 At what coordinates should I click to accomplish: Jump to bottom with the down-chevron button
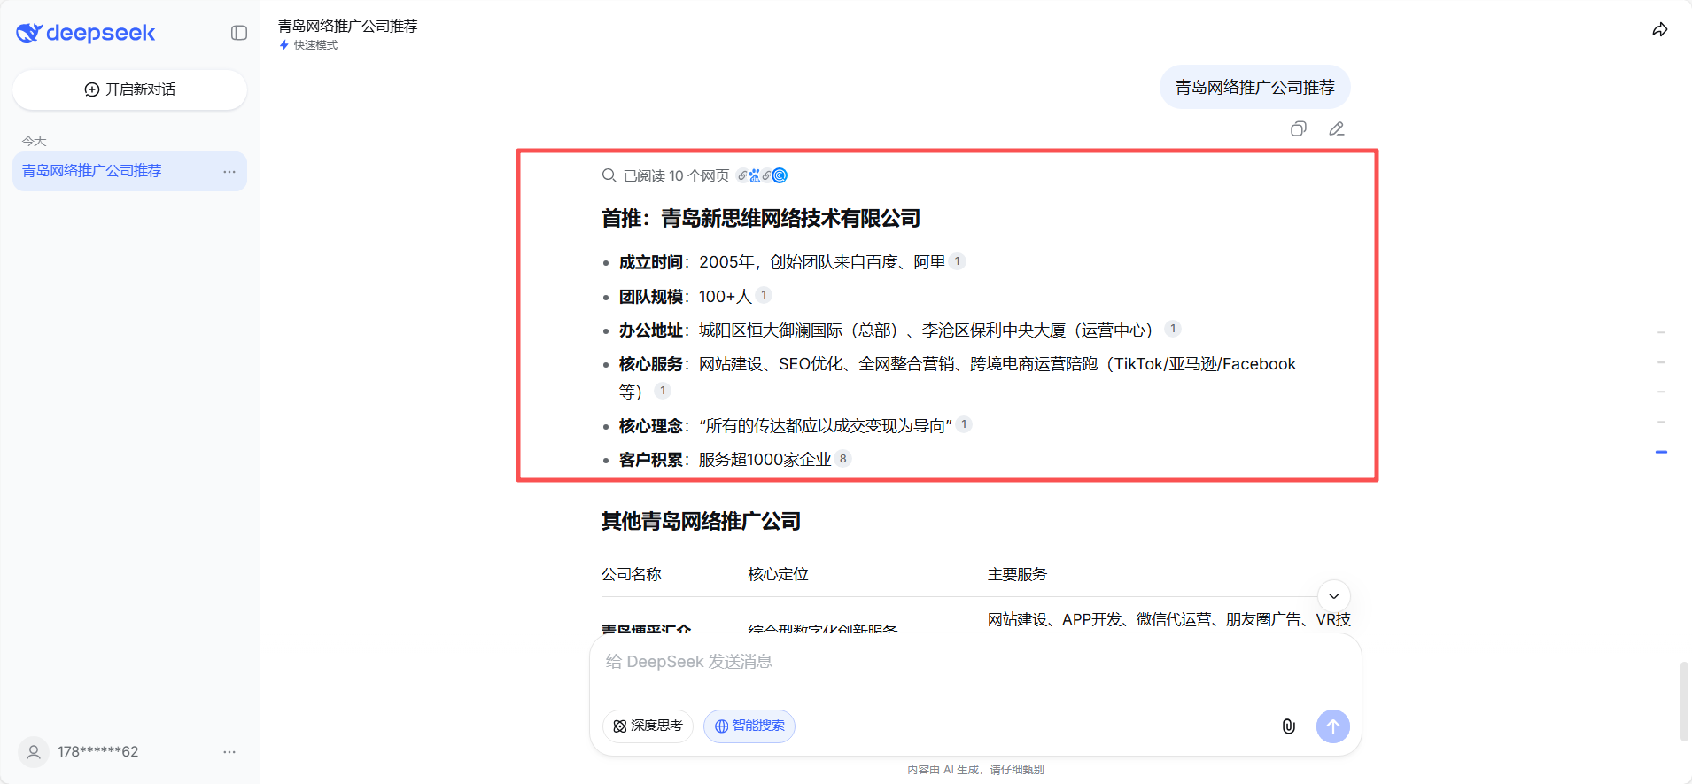coord(1334,596)
